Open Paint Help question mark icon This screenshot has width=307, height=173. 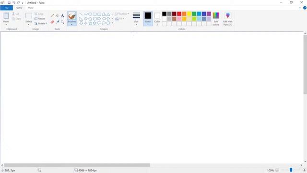click(305, 8)
